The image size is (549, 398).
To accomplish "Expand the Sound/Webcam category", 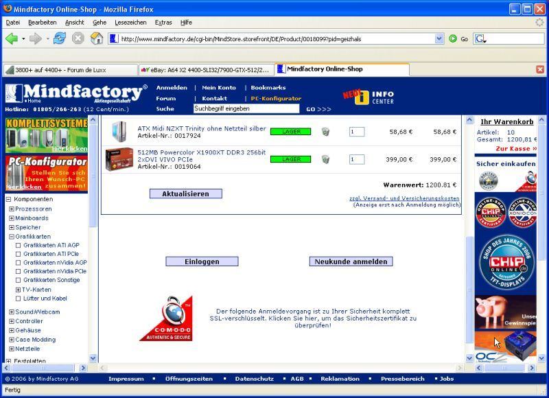I will point(12,312).
